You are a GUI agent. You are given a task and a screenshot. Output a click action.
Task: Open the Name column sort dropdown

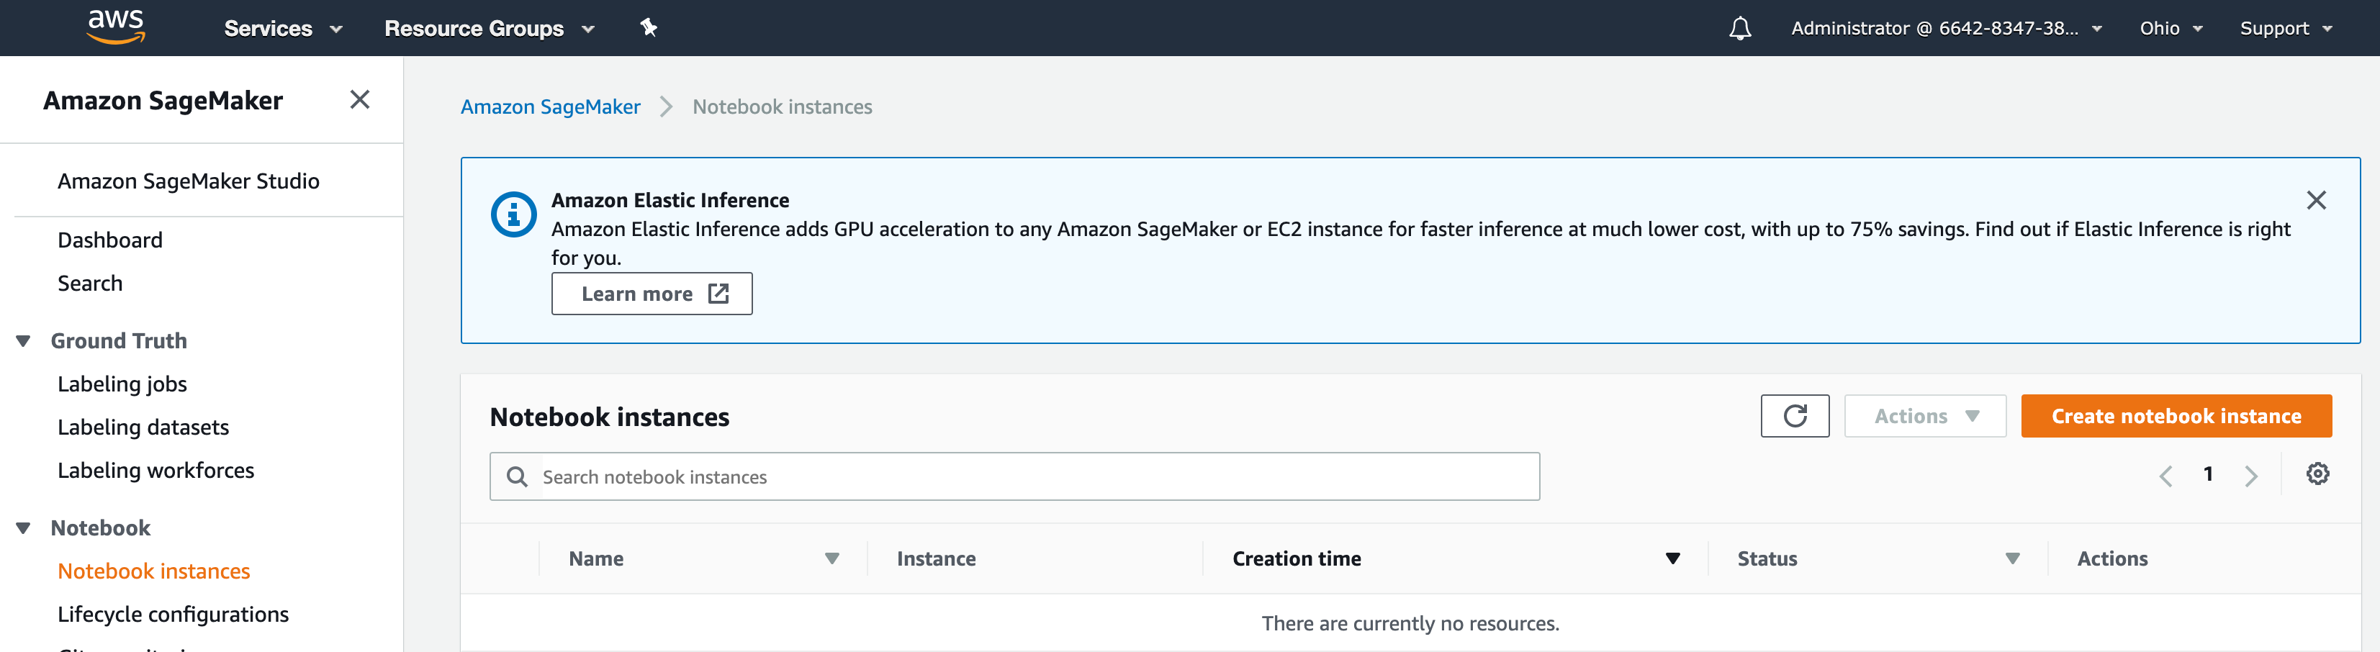point(832,558)
